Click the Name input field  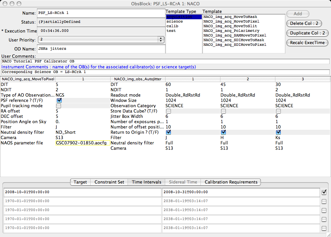101,13
